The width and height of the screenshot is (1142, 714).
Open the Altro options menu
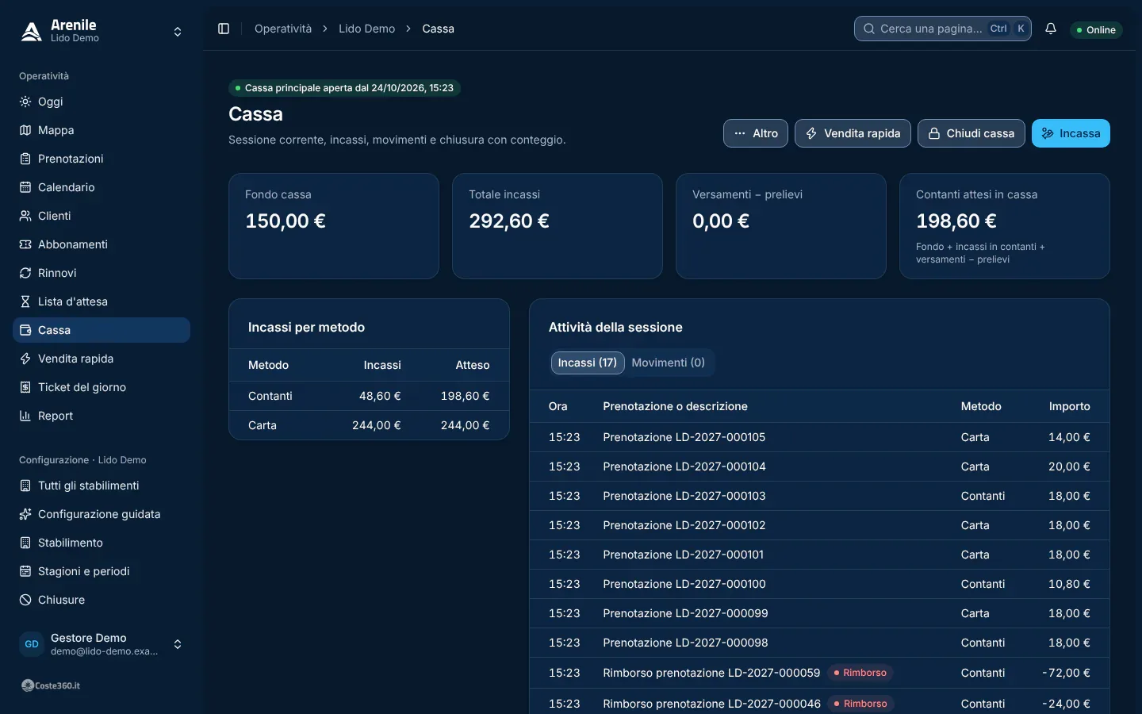(756, 133)
